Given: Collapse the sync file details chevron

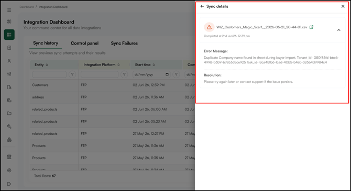Looking at the screenshot, I should pyautogui.click(x=339, y=30).
